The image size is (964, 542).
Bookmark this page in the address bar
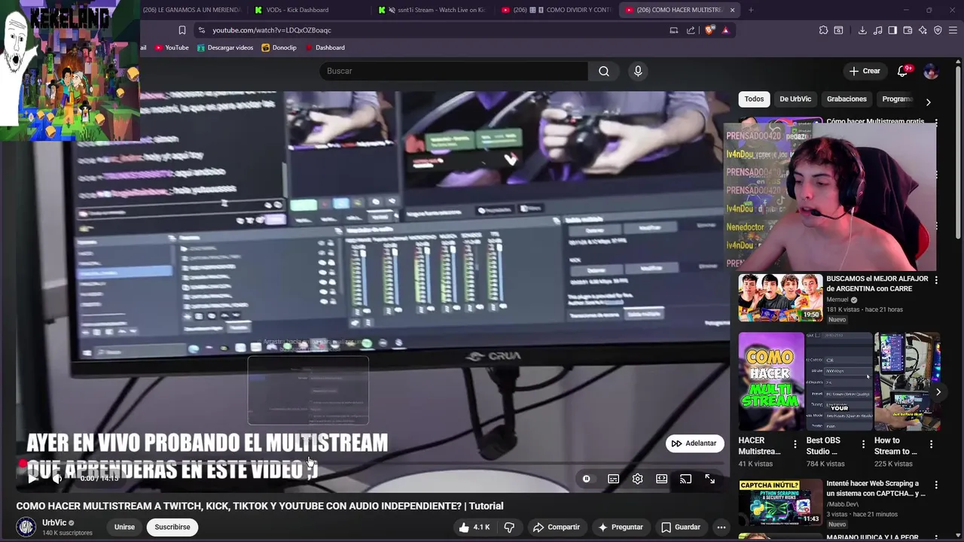tap(182, 30)
